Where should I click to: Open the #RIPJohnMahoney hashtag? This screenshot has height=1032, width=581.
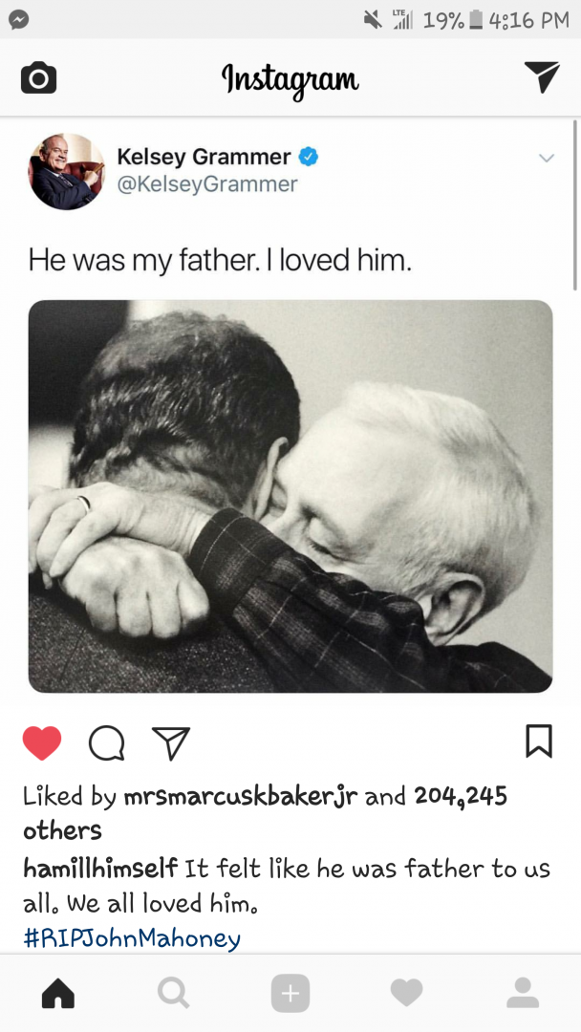[x=132, y=938]
